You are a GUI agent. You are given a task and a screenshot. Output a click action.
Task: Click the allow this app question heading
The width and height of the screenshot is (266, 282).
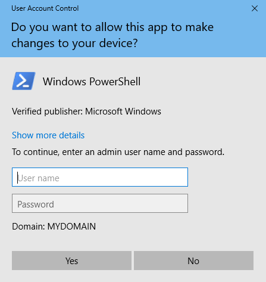[x=112, y=35]
